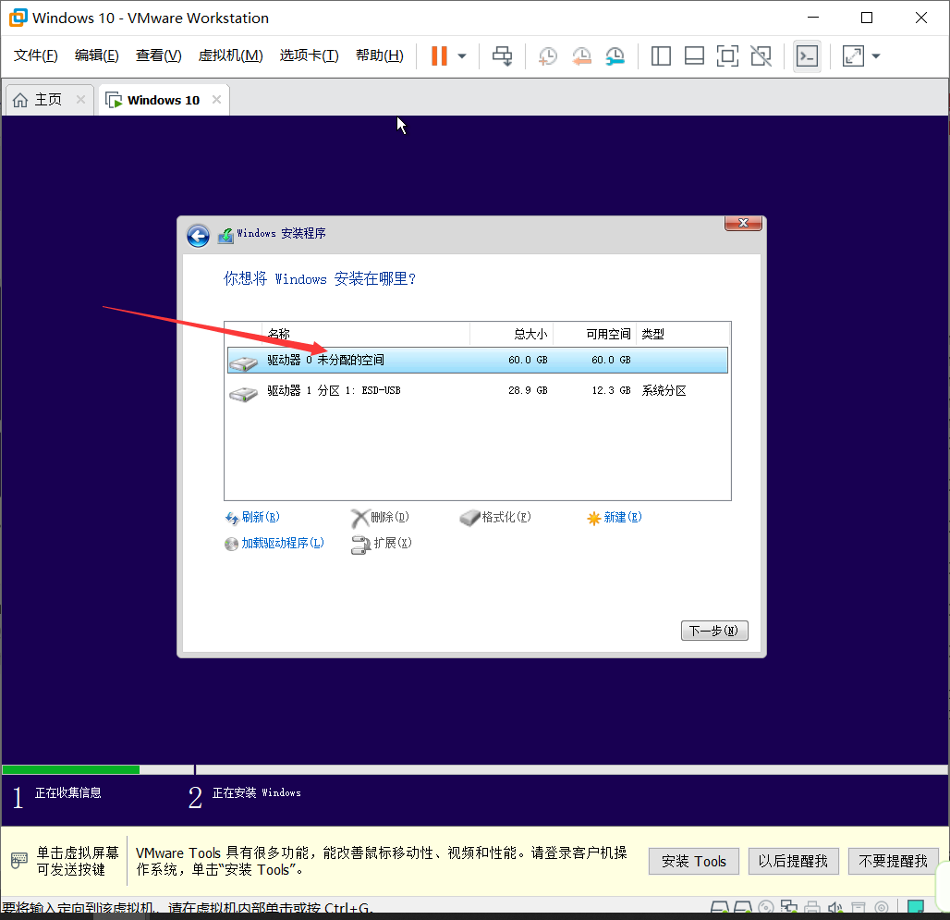950x920 pixels.
Task: Click the 系统分区 type cell
Action: [664, 390]
